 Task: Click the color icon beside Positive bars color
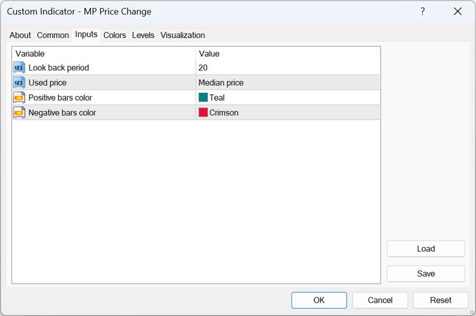pos(19,97)
